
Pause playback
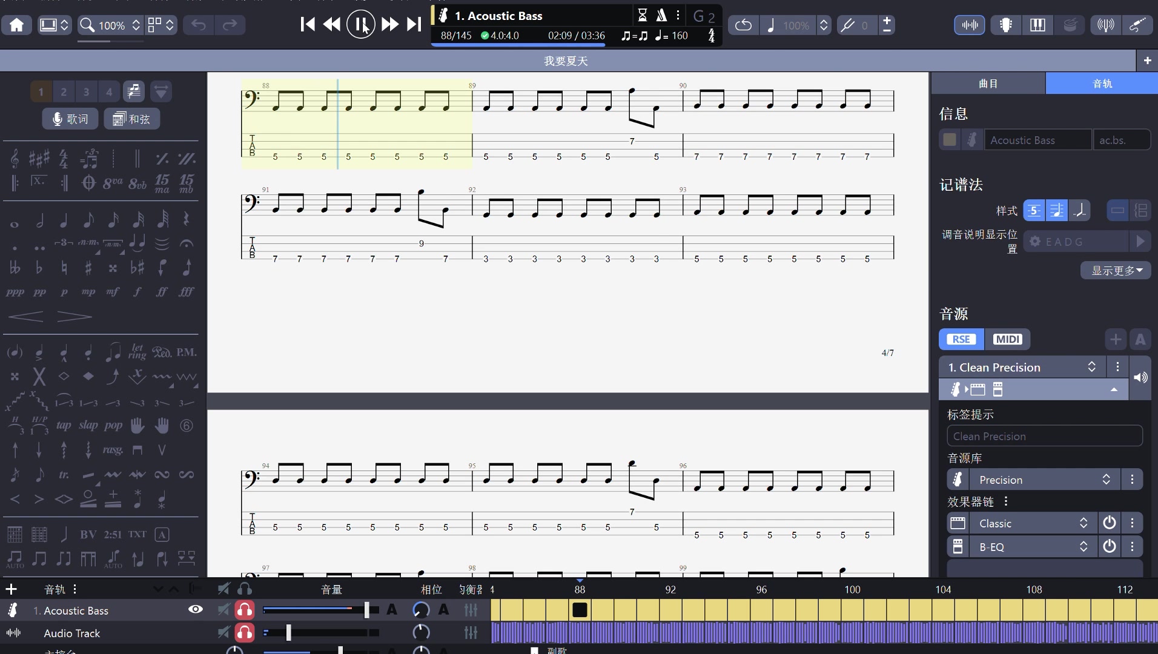(360, 24)
